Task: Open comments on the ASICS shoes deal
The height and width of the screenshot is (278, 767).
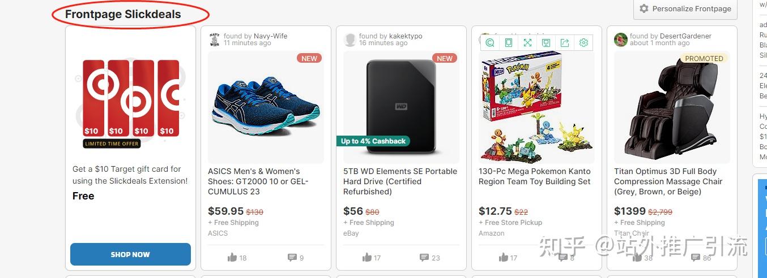Action: [x=292, y=258]
